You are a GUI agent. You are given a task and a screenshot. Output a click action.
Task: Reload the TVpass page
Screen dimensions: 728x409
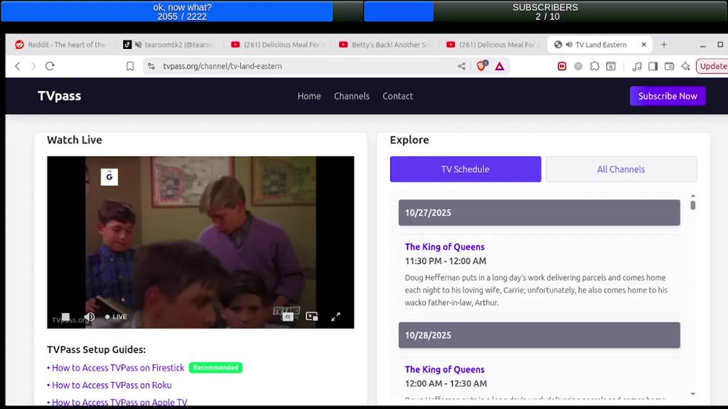pyautogui.click(x=49, y=66)
